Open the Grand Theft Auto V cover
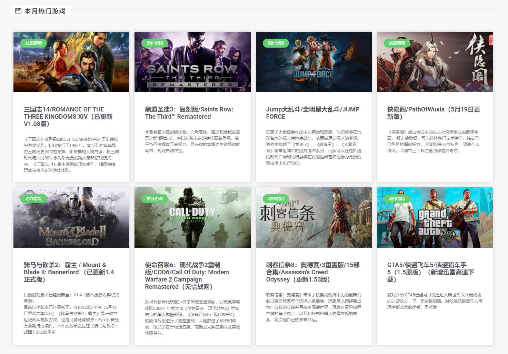The width and height of the screenshot is (508, 354). click(435, 218)
